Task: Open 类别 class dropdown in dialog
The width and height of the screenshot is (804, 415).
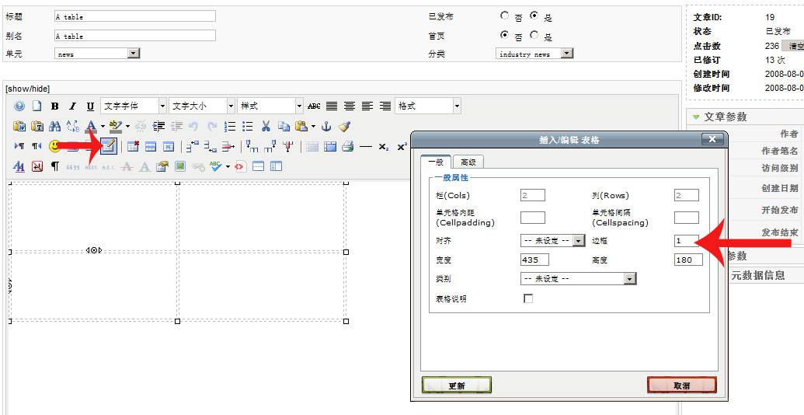Action: (578, 278)
